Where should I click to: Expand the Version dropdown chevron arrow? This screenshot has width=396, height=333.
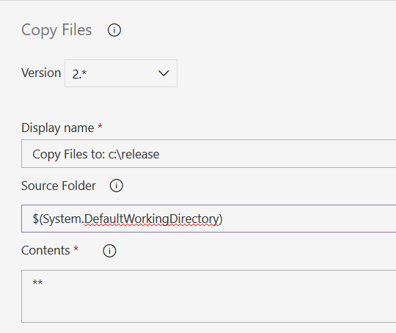164,73
